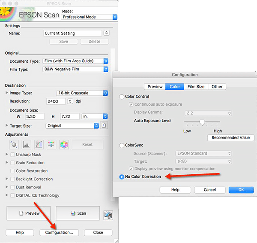Viewport: 257px width, 243px height.
Task: Click the EPSON Scan main window scrollbar
Action: (x=113, y=125)
